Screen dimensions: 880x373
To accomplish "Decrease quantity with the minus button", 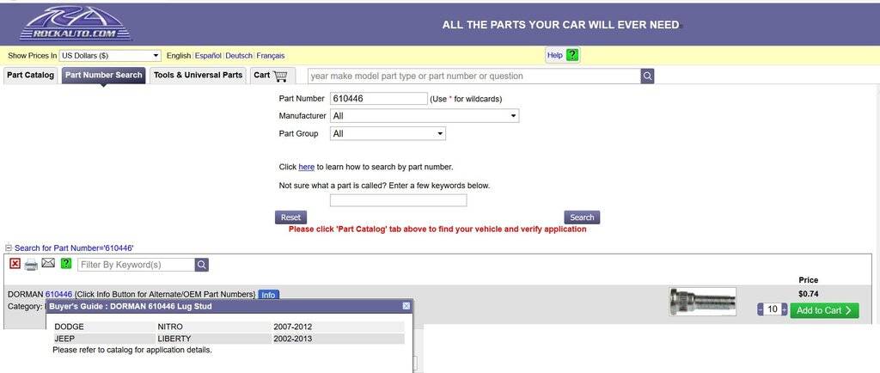I will coord(761,309).
